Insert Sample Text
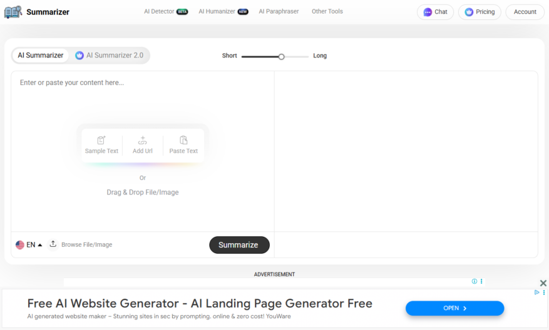Image resolution: width=549 pixels, height=330 pixels. pyautogui.click(x=101, y=145)
